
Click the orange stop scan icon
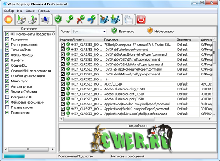click(x=8, y=19)
